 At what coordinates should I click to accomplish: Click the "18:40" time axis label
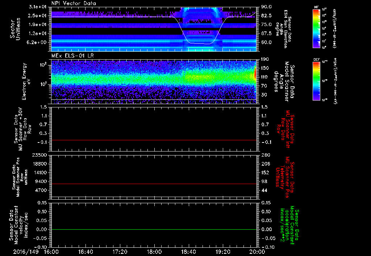click(188, 252)
